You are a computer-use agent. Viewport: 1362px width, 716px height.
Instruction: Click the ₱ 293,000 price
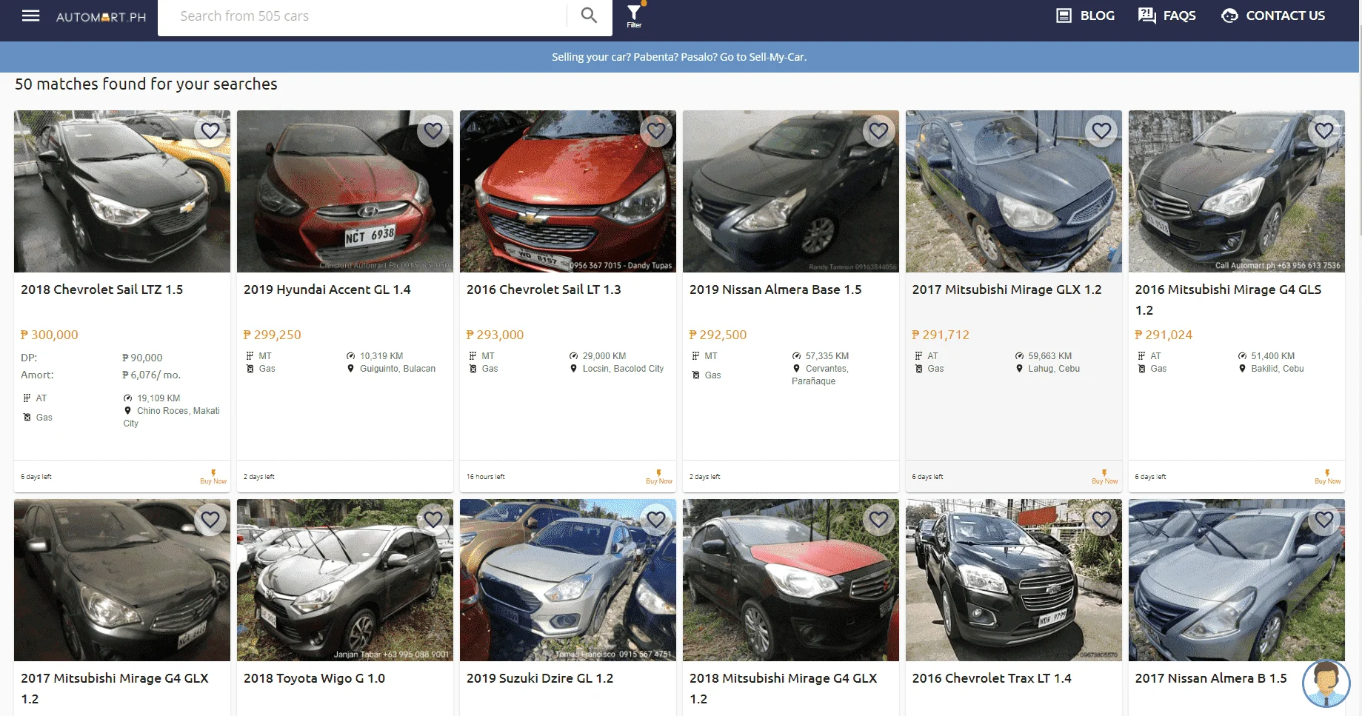(x=495, y=335)
